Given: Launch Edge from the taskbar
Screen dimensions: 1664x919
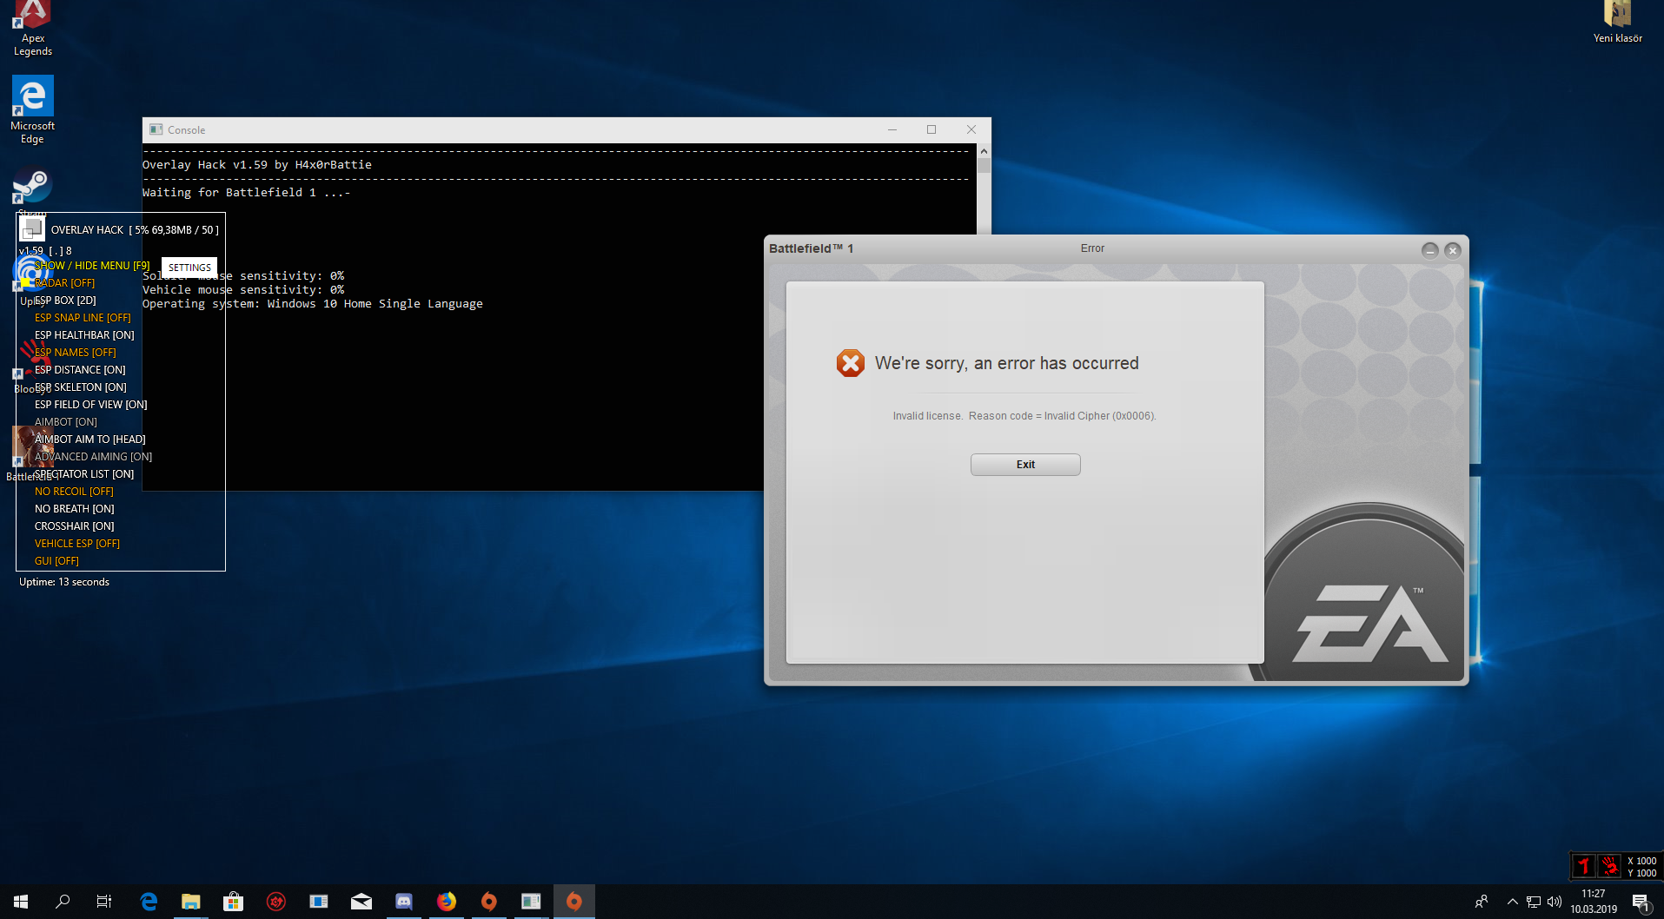Looking at the screenshot, I should 149,902.
